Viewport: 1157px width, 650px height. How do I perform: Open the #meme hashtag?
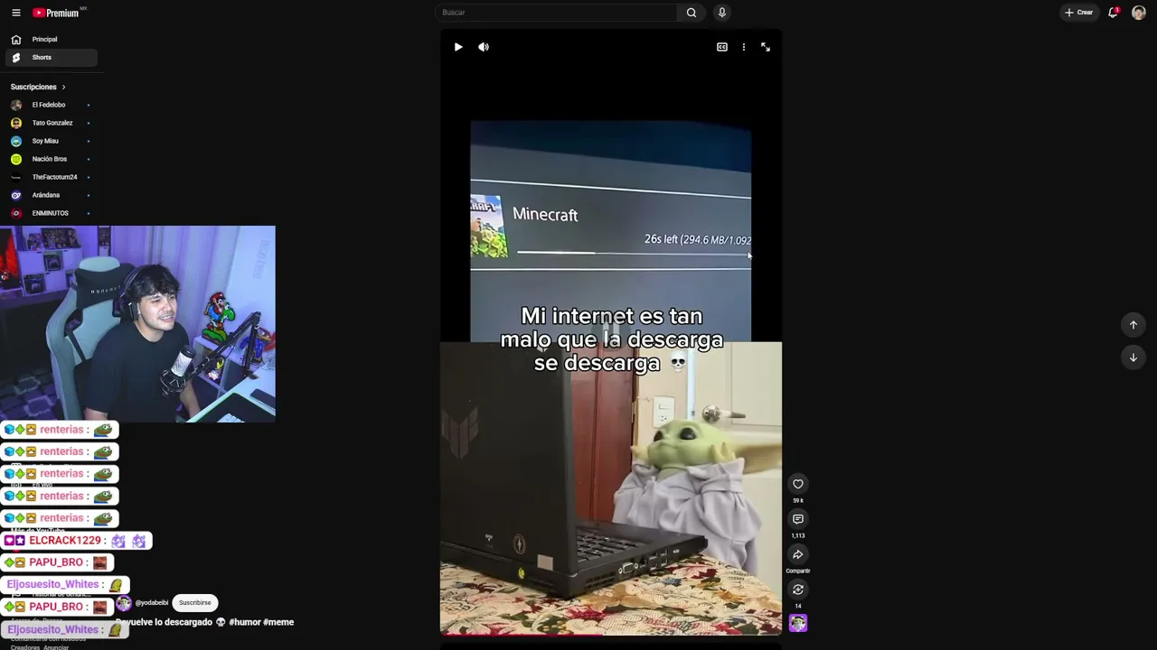278,622
